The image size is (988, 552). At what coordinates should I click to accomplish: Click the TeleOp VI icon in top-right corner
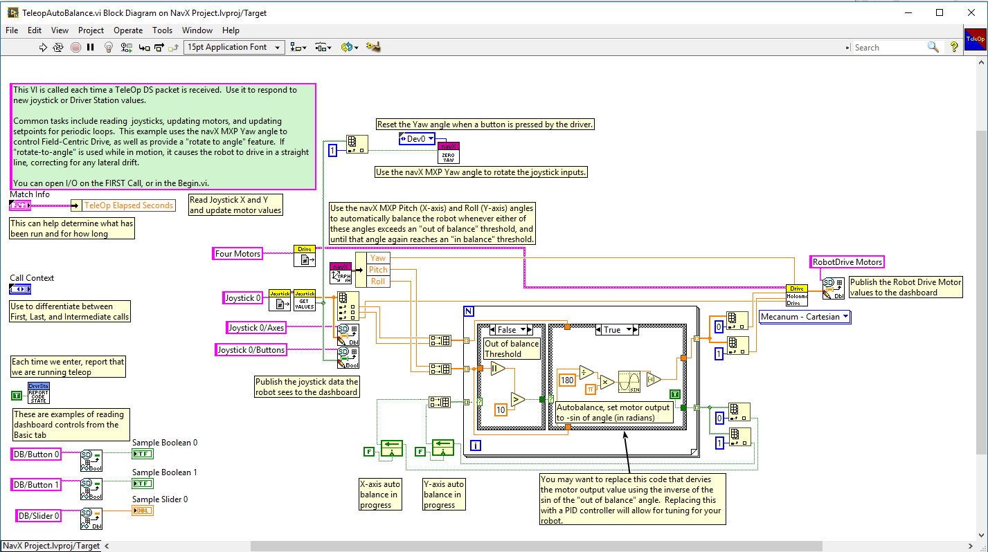[x=974, y=38]
